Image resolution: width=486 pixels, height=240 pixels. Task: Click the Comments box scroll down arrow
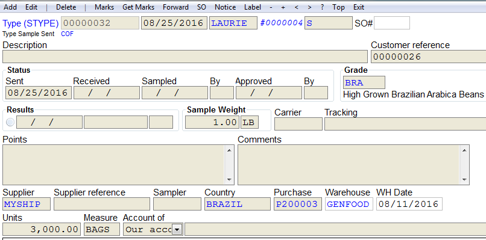[x=464, y=179]
